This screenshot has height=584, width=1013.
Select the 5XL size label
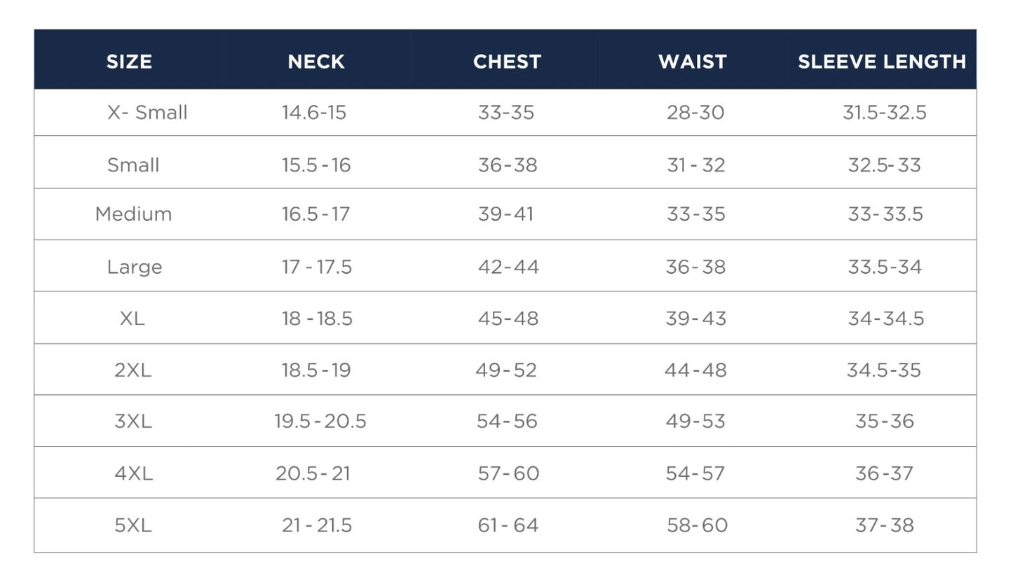click(x=133, y=526)
